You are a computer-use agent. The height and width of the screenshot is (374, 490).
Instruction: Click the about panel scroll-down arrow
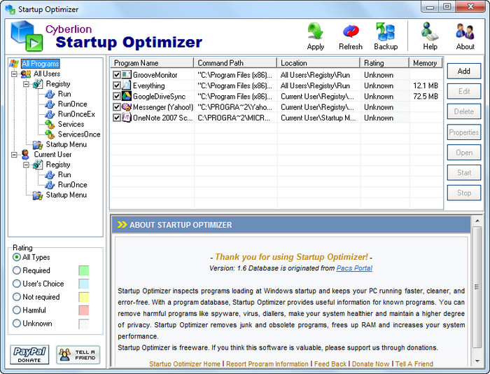point(477,361)
